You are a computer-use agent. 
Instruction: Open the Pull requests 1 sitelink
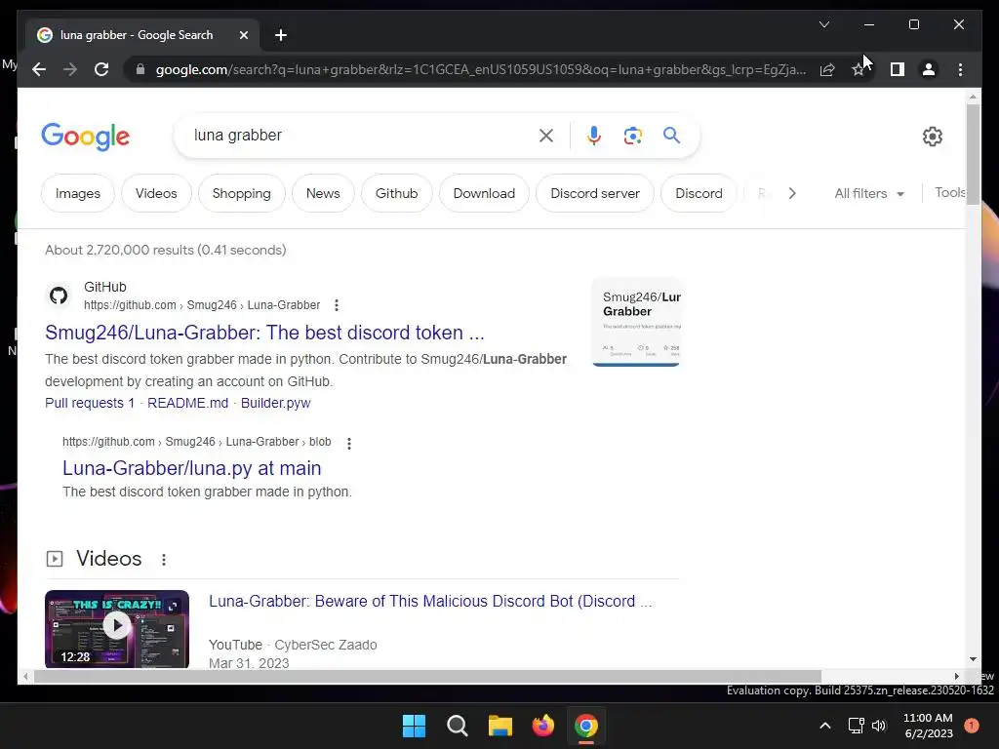coord(90,403)
